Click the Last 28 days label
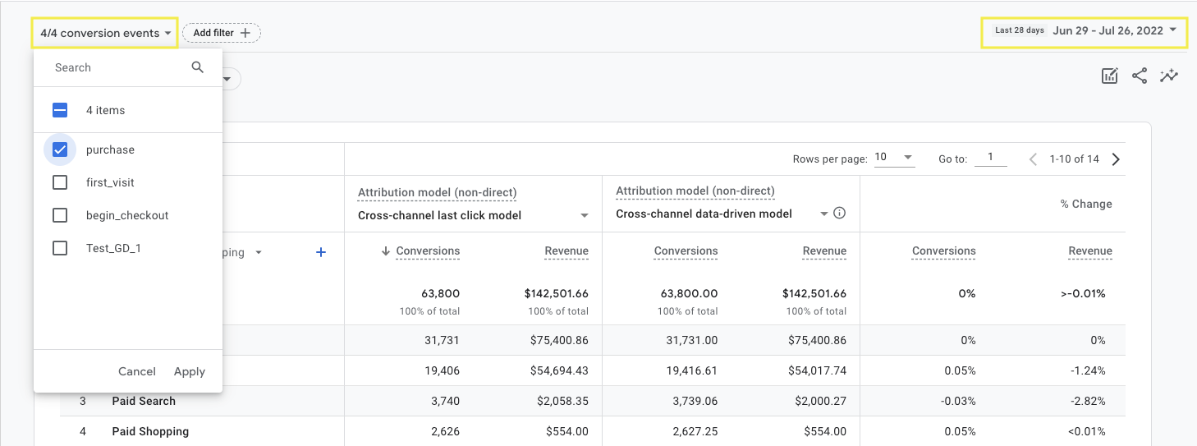Image resolution: width=1197 pixels, height=446 pixels. (x=1019, y=30)
